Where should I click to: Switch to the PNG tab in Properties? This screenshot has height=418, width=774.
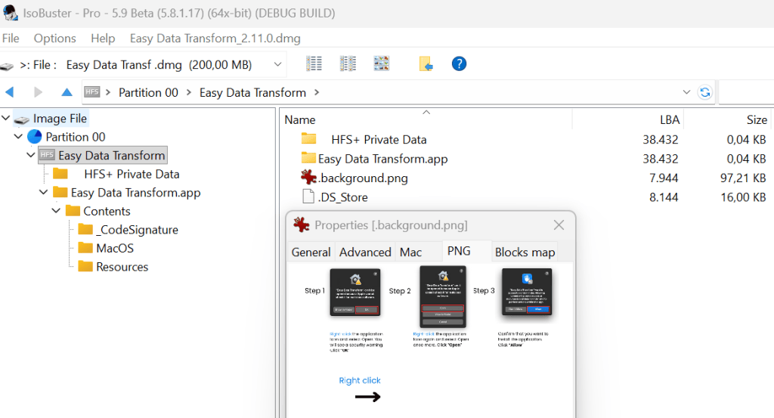point(459,251)
